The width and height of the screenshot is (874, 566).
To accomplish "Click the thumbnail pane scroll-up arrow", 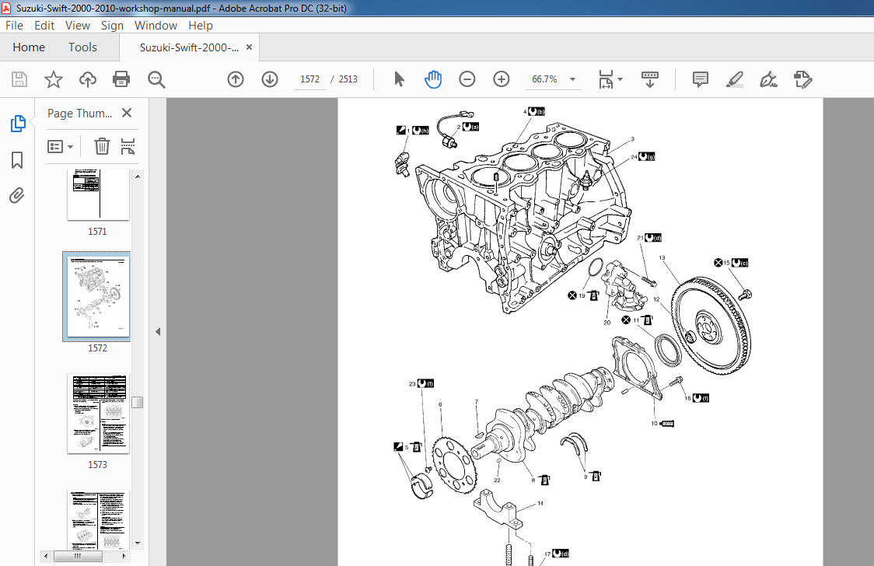I will [x=138, y=176].
